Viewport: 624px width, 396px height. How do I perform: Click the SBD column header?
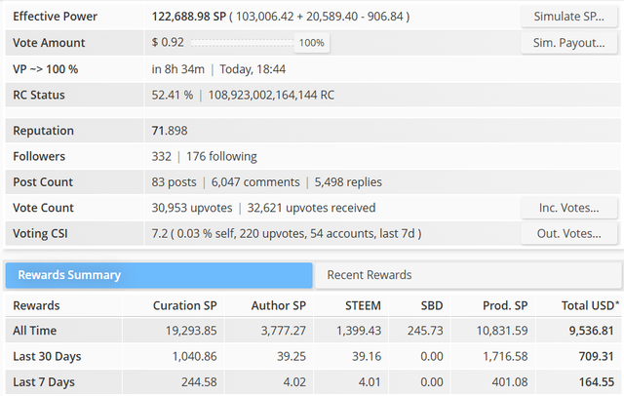pos(432,305)
